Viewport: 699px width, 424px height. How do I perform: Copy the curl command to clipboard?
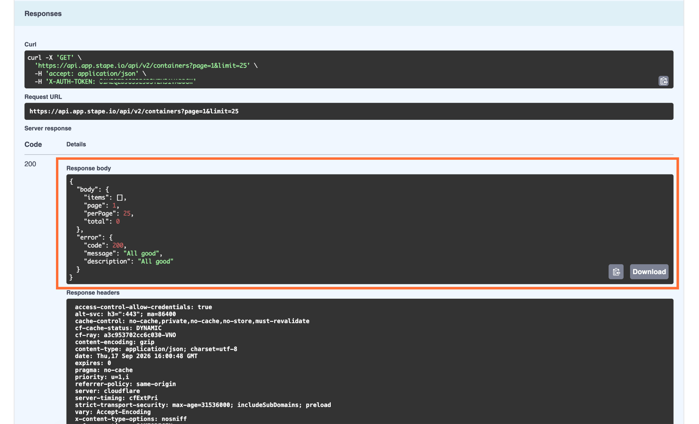pos(663,81)
